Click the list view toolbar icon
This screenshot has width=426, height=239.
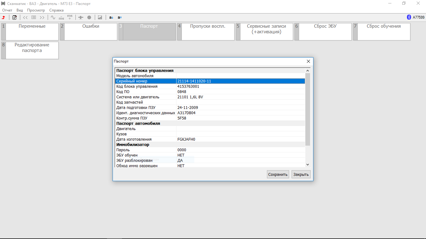click(34, 17)
